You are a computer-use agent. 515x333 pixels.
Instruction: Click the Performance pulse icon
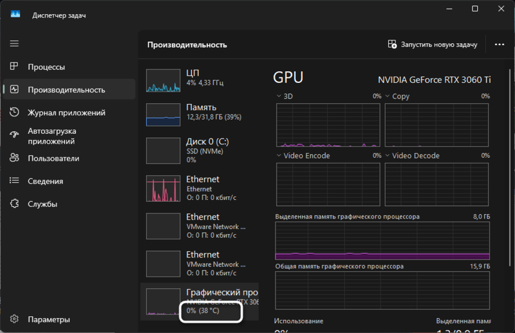coord(14,90)
